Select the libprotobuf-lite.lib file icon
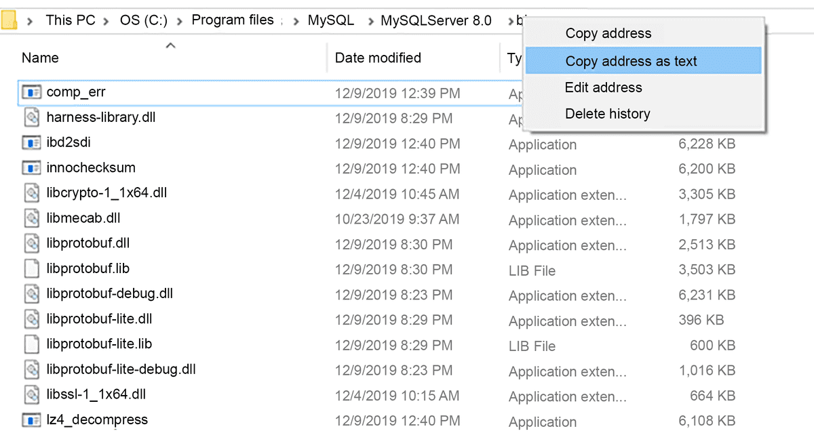This screenshot has height=433, width=814. click(x=32, y=344)
